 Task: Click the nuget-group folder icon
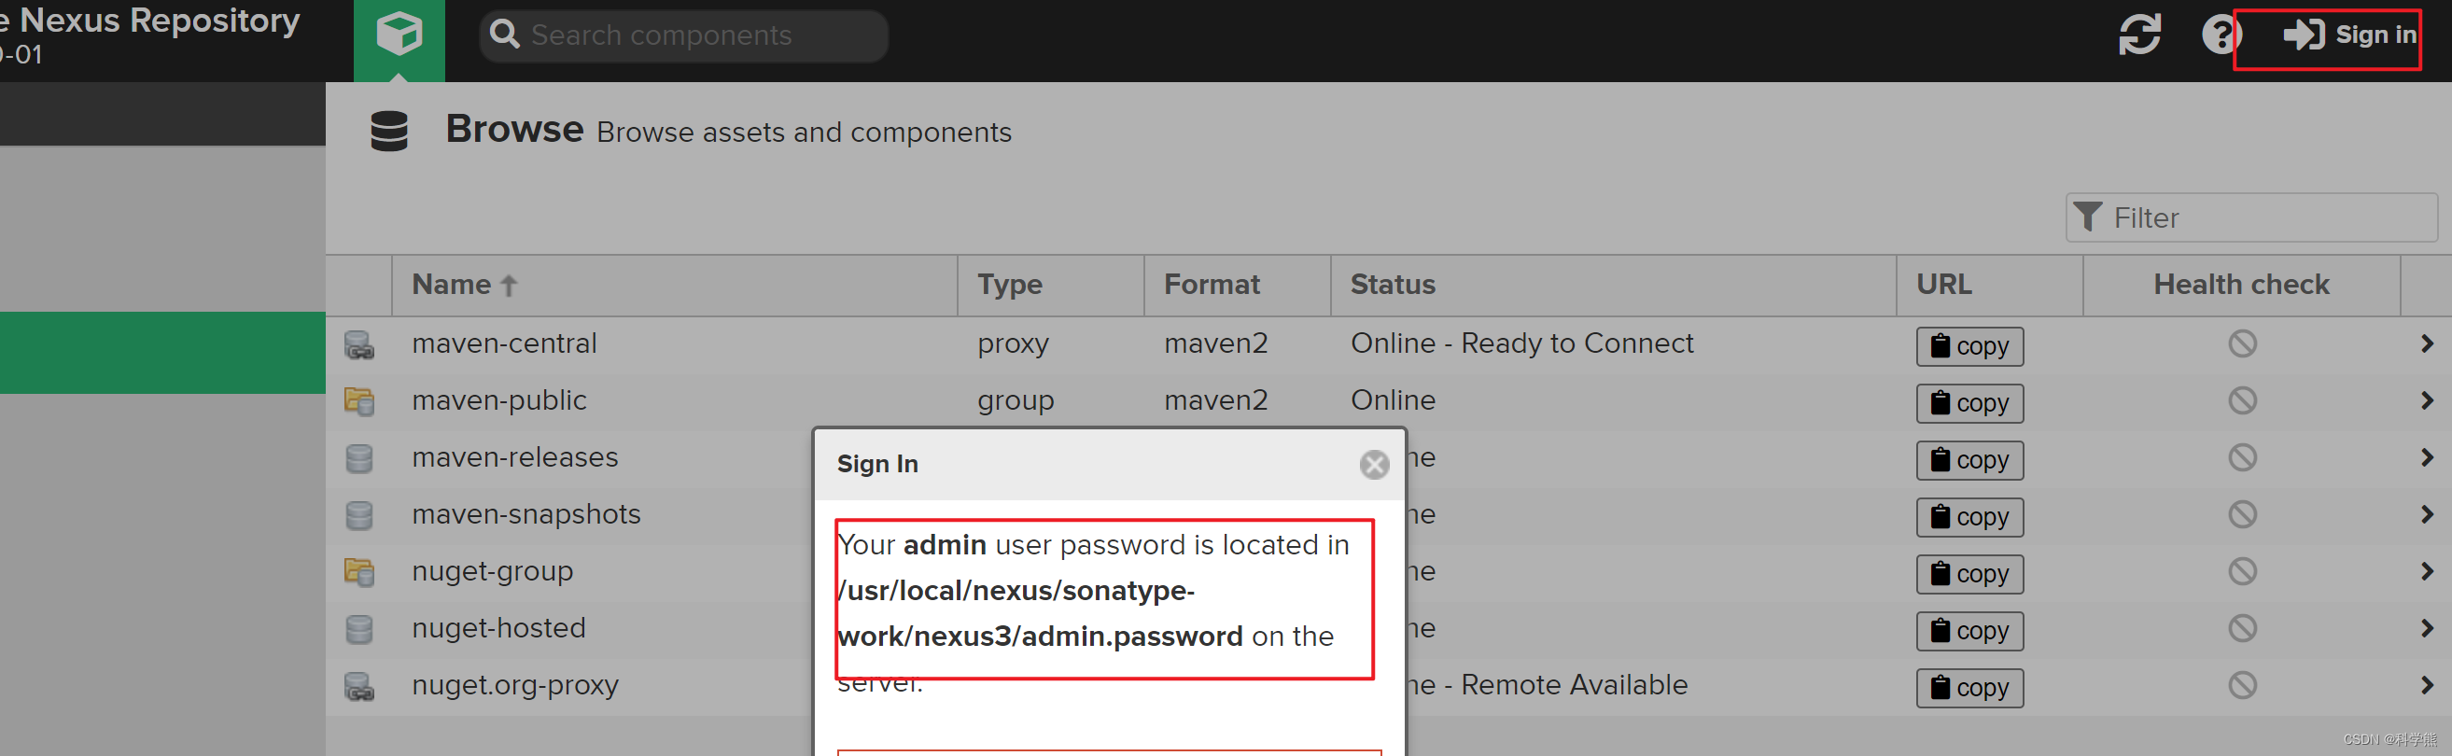click(x=358, y=572)
